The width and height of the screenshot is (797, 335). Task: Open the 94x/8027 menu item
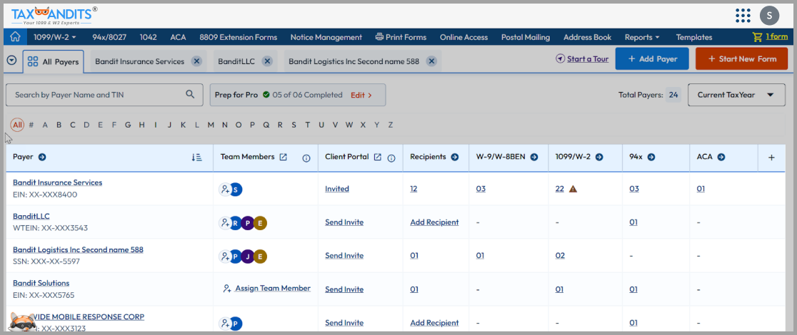pyautogui.click(x=109, y=37)
